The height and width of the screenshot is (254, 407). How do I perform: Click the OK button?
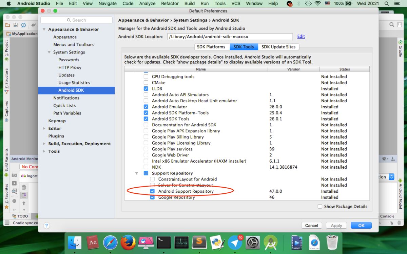[x=361, y=226]
